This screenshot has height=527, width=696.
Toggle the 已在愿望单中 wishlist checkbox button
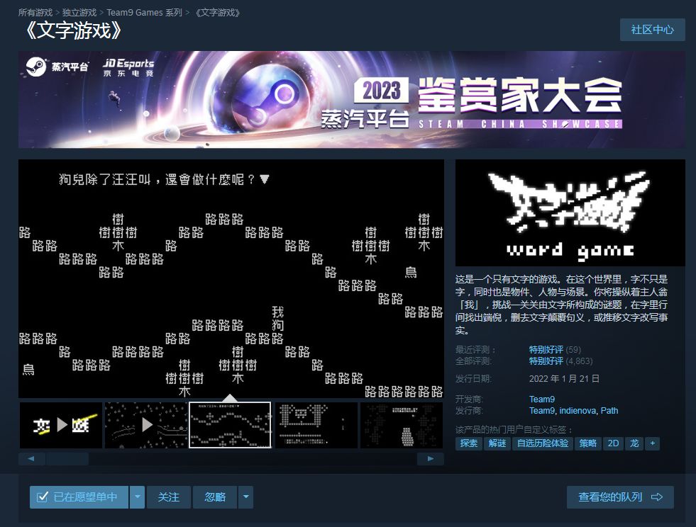[79, 497]
